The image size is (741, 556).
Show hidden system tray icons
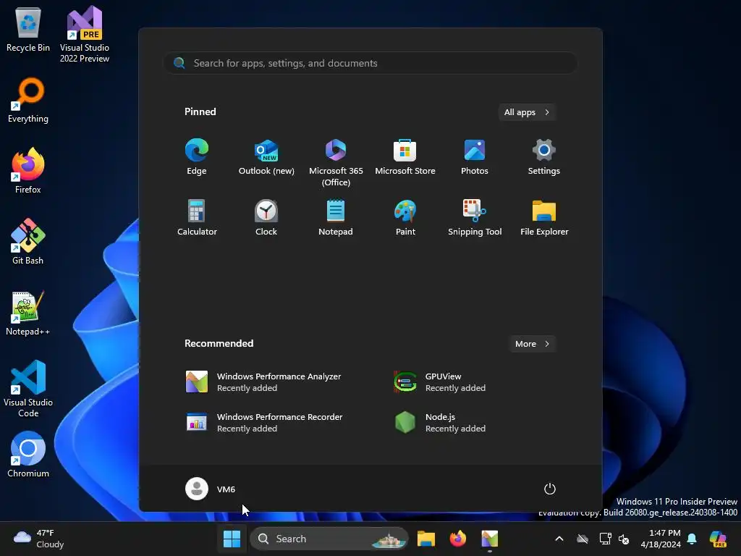tap(559, 539)
